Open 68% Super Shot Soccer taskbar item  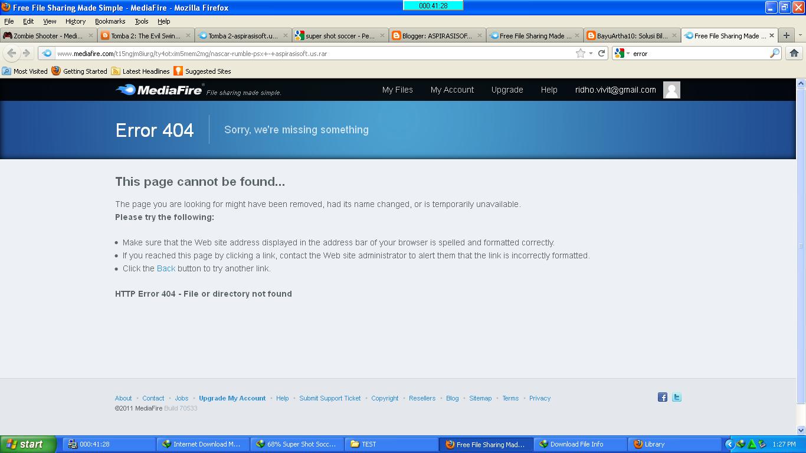296,444
